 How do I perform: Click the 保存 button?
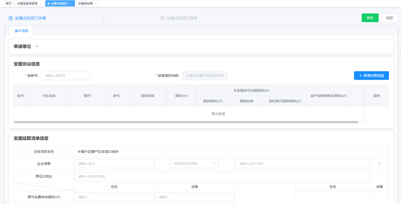(370, 18)
